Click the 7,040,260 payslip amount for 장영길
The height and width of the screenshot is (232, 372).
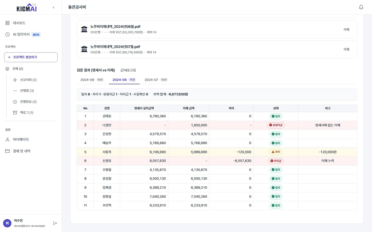click(158, 197)
